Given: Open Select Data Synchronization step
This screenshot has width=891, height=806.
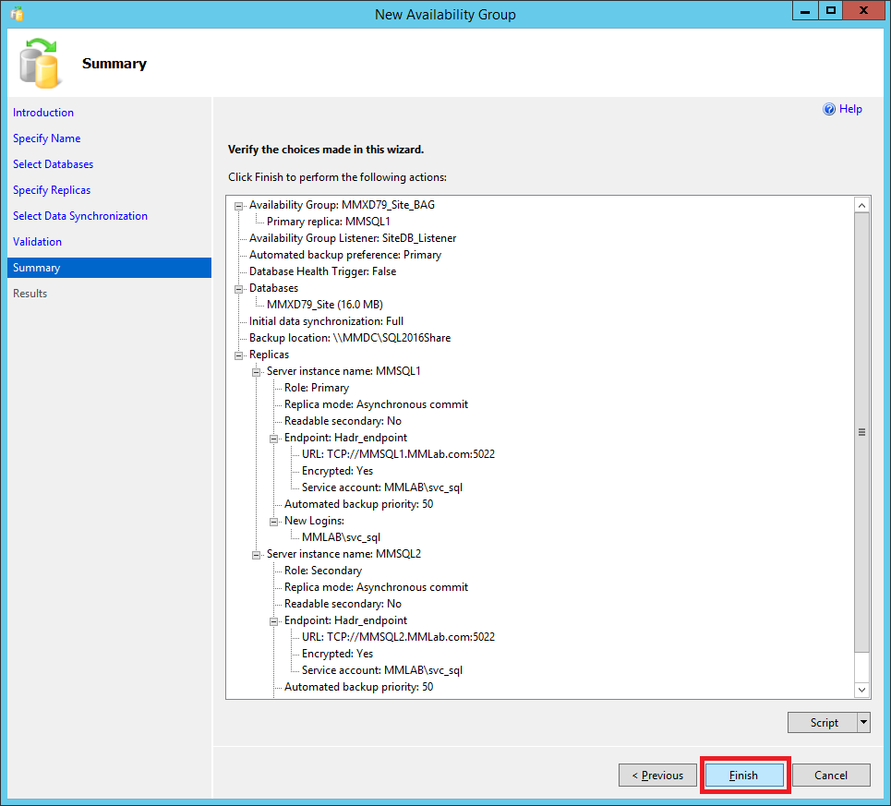Looking at the screenshot, I should click(x=80, y=216).
